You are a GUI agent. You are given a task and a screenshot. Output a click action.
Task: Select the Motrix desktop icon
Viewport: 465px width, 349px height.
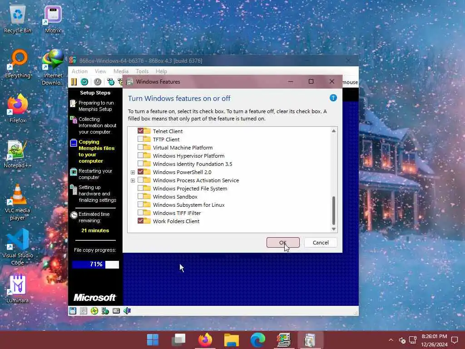click(x=53, y=19)
